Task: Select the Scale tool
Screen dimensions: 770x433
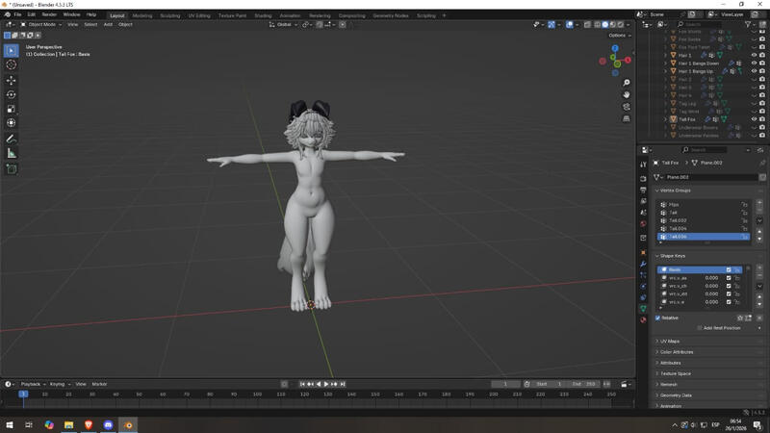Action: click(x=11, y=109)
